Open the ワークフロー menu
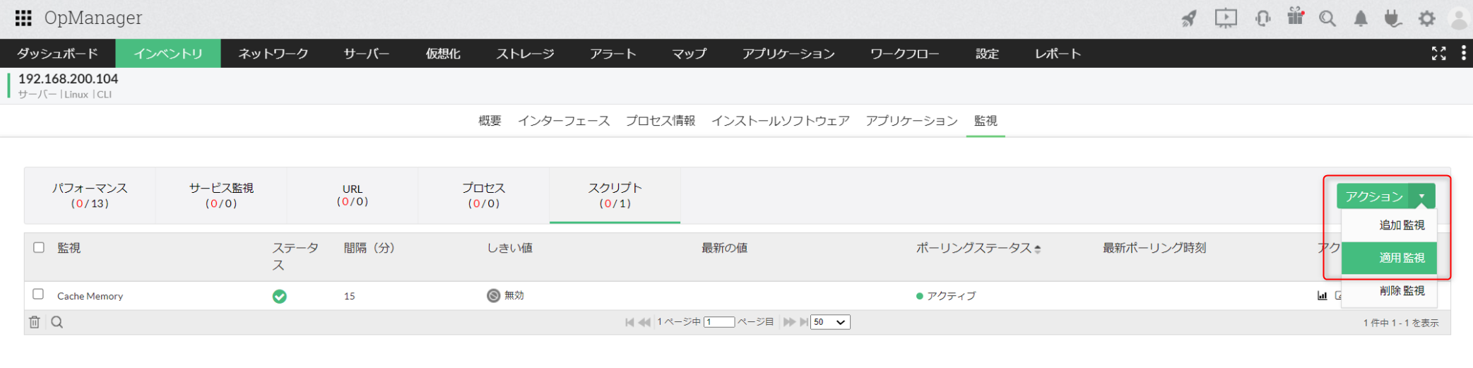 coord(905,54)
